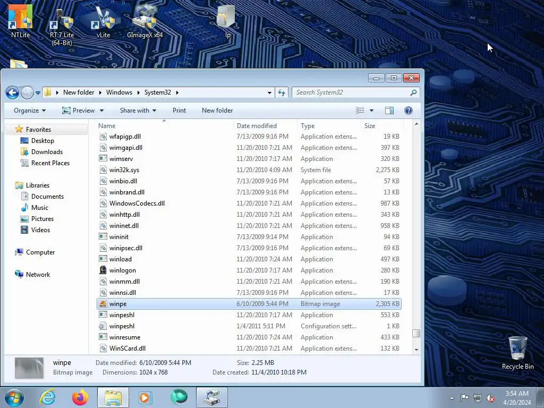
Task: Open recent pages dropdown next to Forward arrow
Action: point(38,92)
